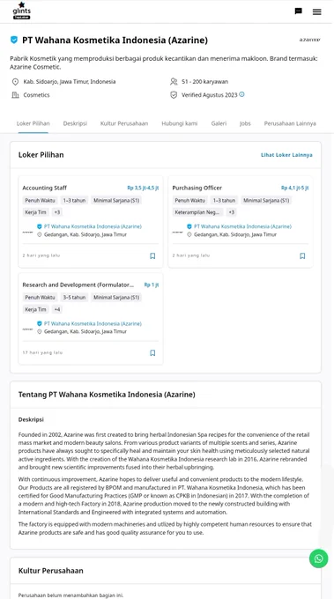Open the WhatsApp chat floating button
334x599 pixels.
318,558
